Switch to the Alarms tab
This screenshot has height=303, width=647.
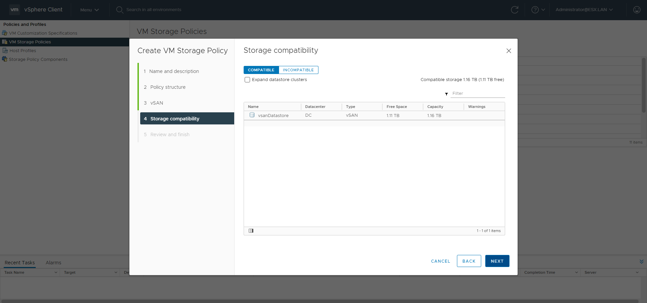[53, 263]
